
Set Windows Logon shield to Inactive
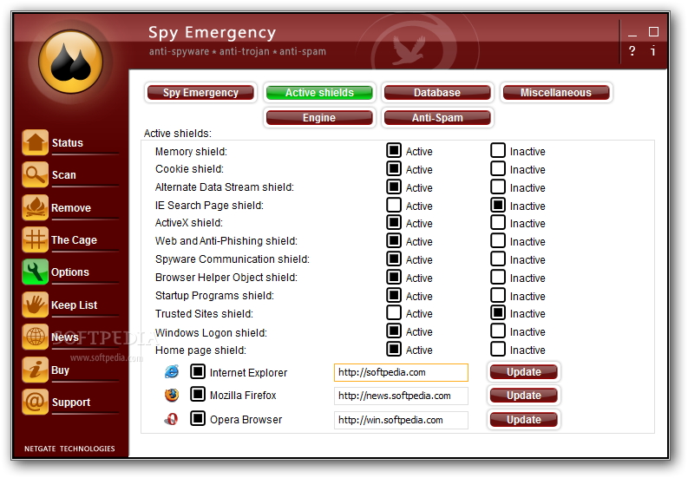(x=498, y=331)
